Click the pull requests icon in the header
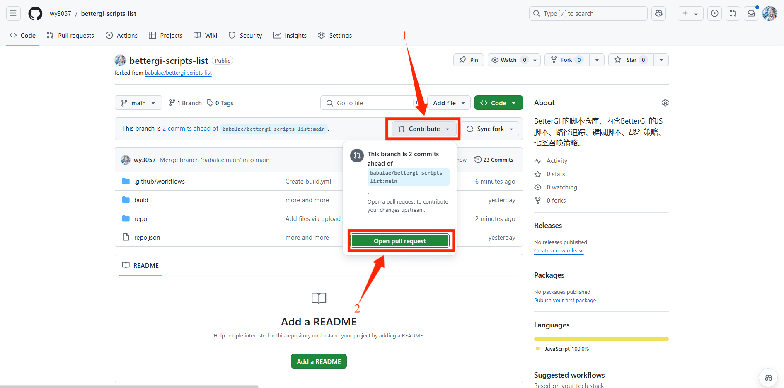Image resolution: width=784 pixels, height=388 pixels. (x=733, y=13)
